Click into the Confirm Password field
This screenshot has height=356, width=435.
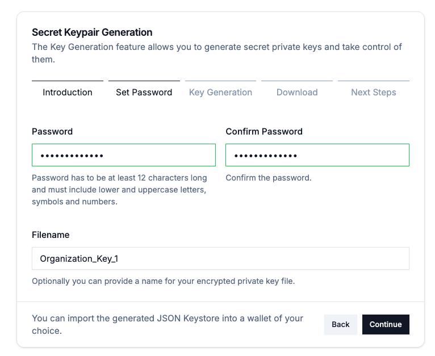coord(317,155)
